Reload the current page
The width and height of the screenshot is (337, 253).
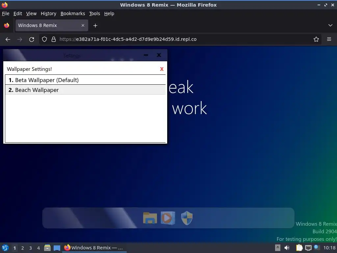[x=32, y=40]
